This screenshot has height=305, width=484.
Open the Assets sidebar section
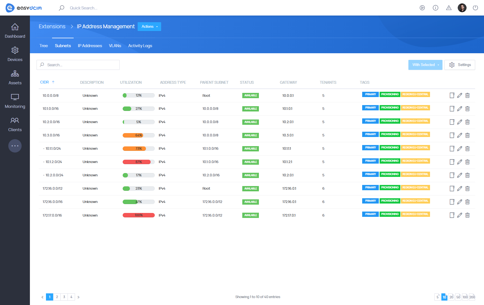point(15,77)
